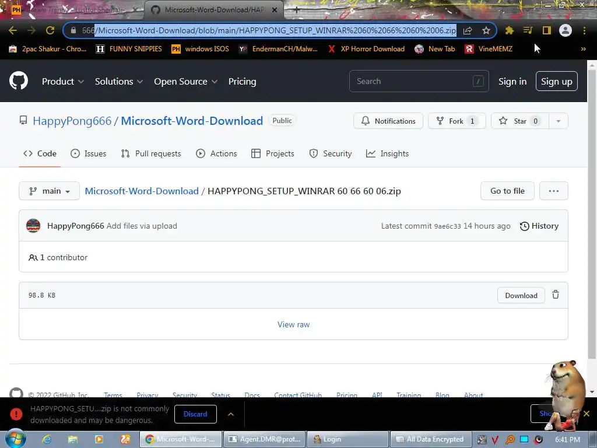This screenshot has width=597, height=448.
Task: Click the share page icon in address bar
Action: coord(468,30)
